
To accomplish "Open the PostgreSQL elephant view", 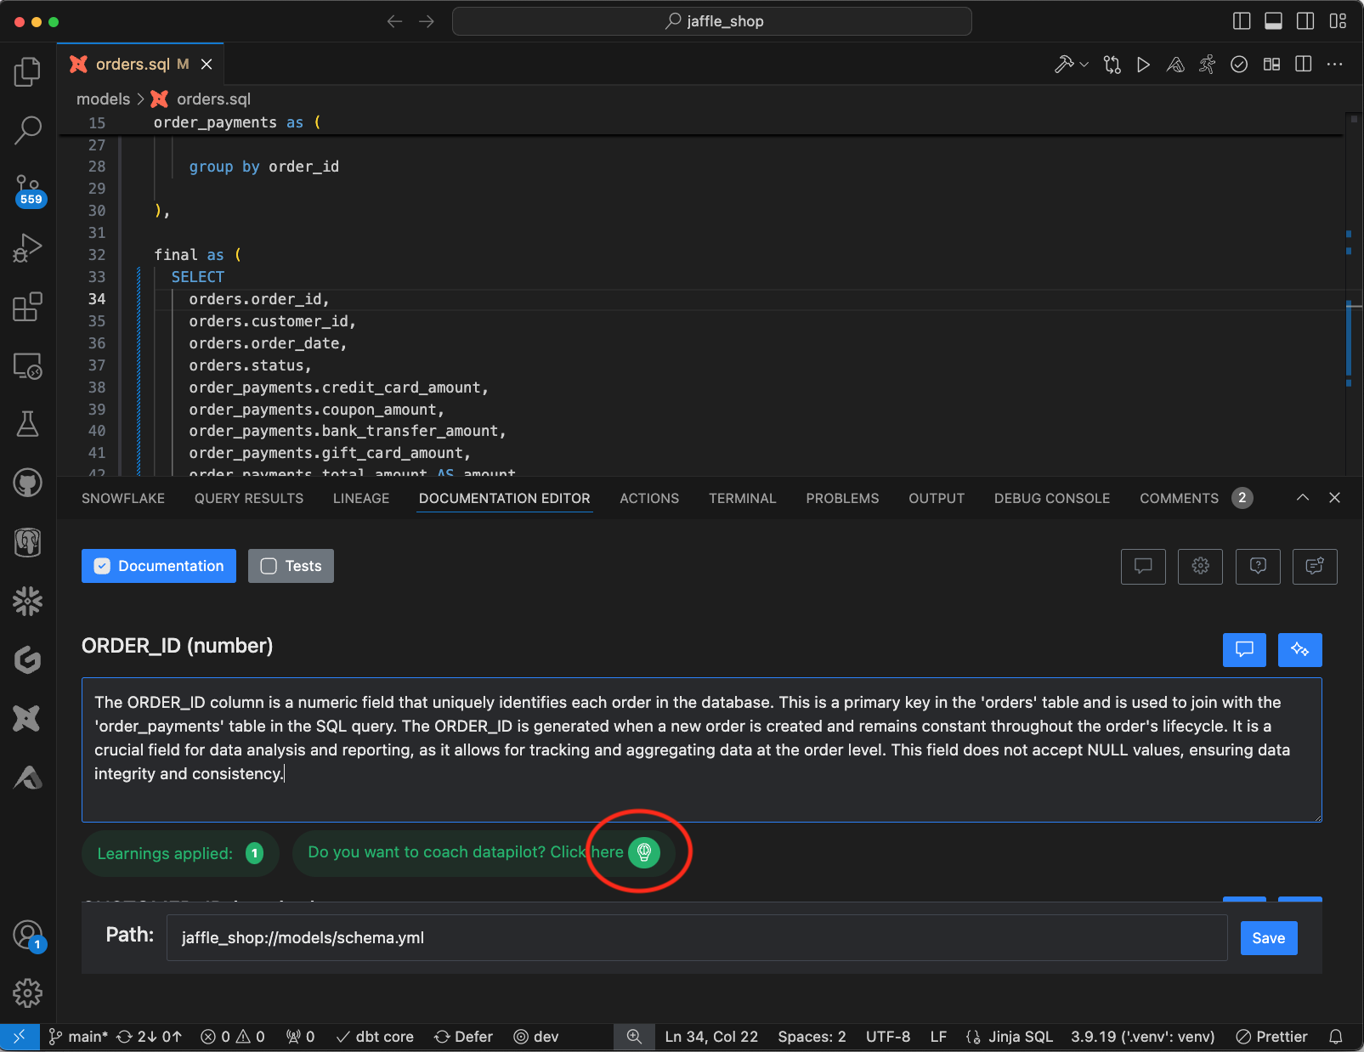I will [x=27, y=542].
